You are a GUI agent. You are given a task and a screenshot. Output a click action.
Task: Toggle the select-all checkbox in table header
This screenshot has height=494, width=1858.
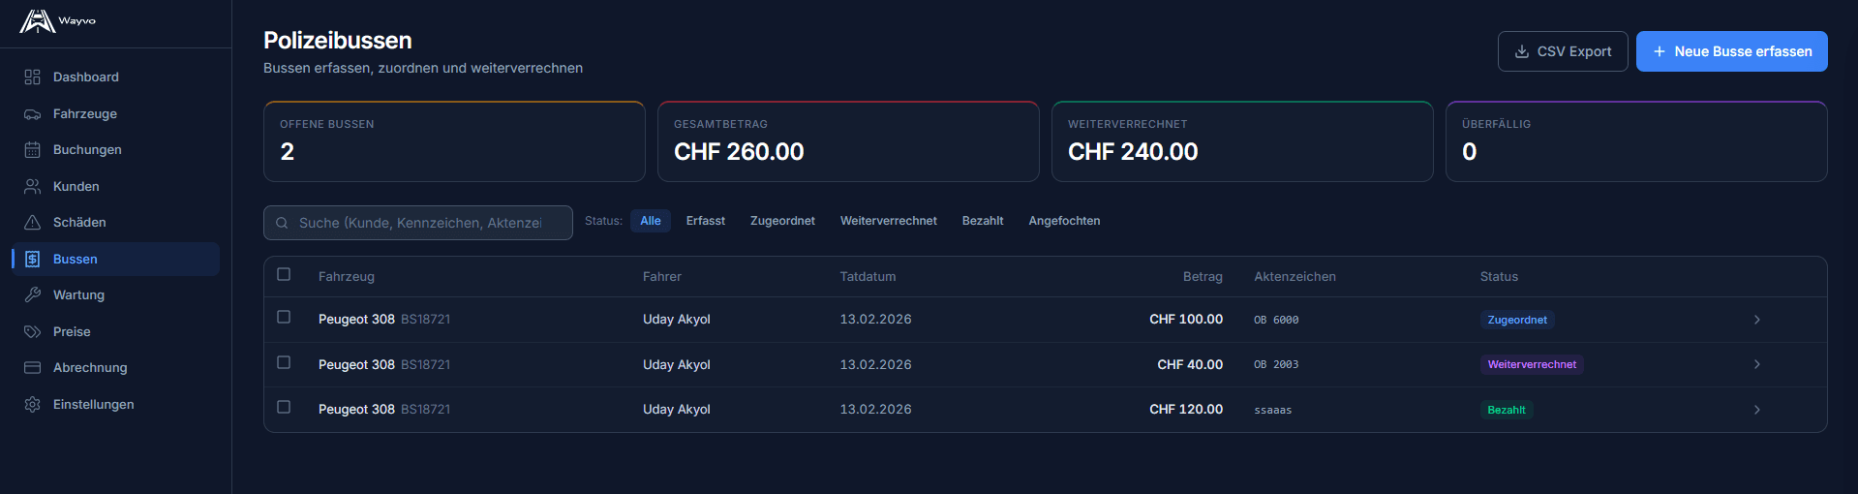[284, 274]
